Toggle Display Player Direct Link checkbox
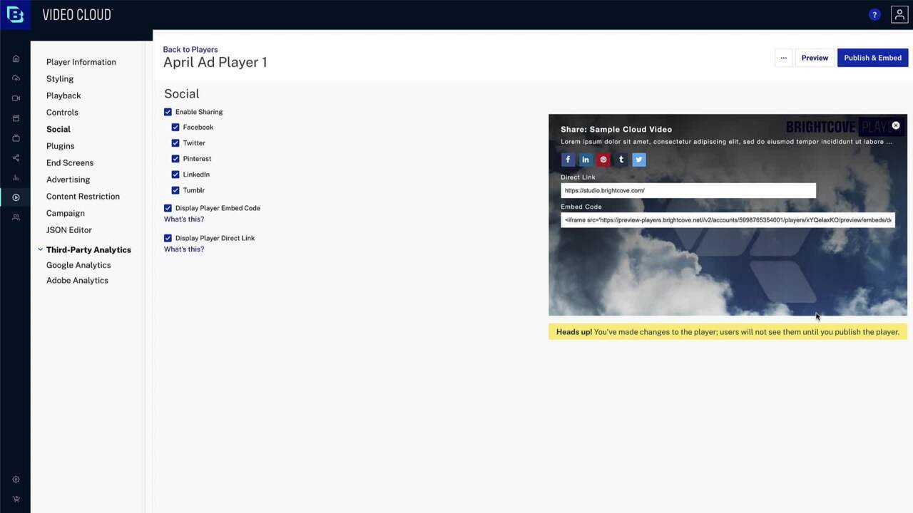Screen dimensions: 913x513 [168, 238]
